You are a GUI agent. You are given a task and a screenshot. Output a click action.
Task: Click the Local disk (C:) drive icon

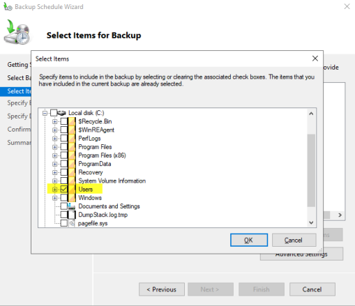(x=61, y=113)
